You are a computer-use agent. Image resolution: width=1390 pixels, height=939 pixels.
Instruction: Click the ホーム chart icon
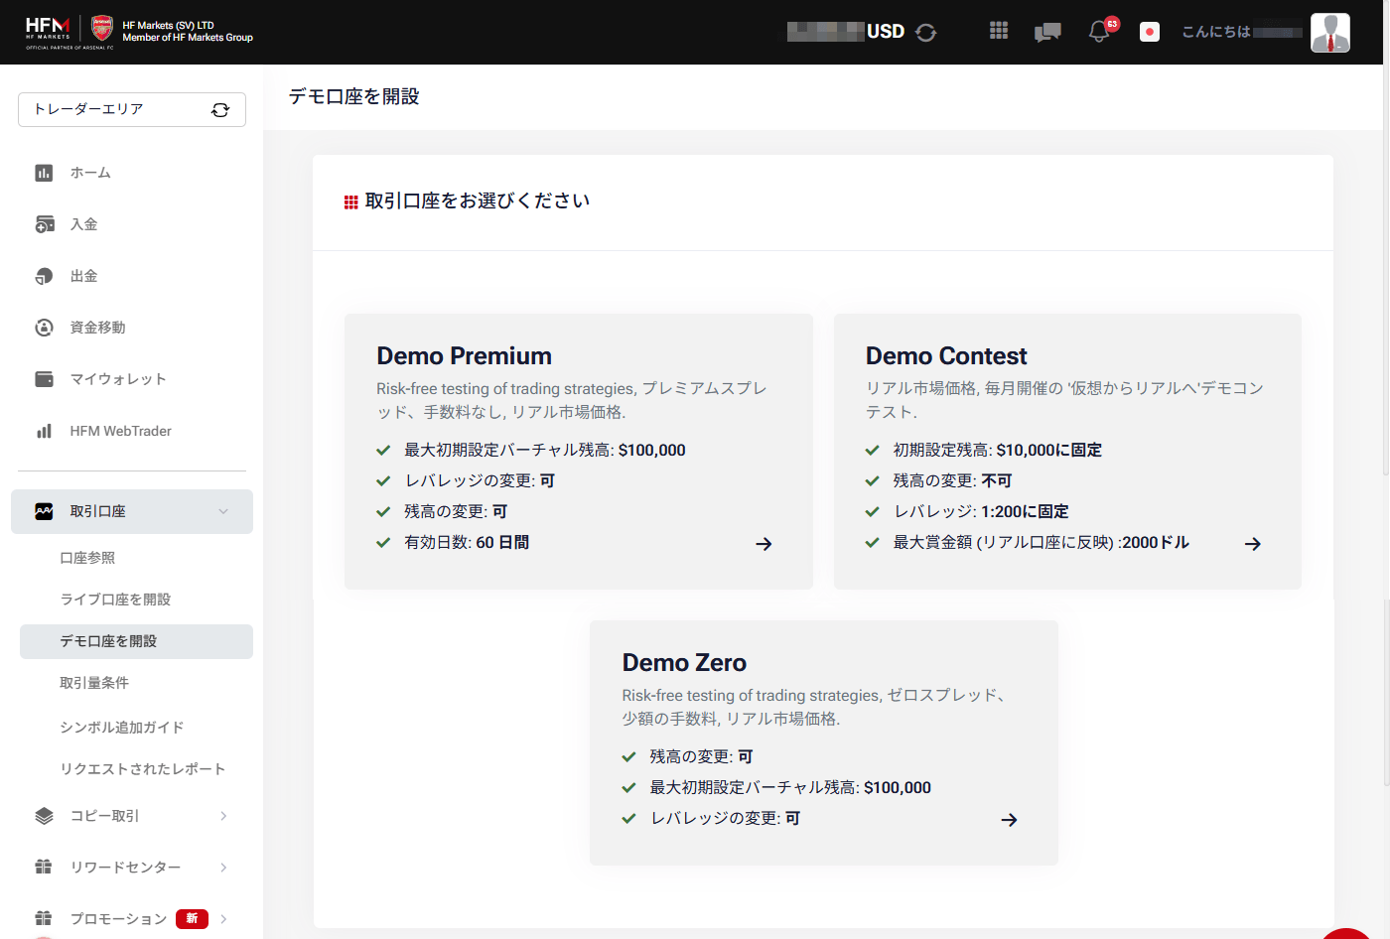point(44,173)
